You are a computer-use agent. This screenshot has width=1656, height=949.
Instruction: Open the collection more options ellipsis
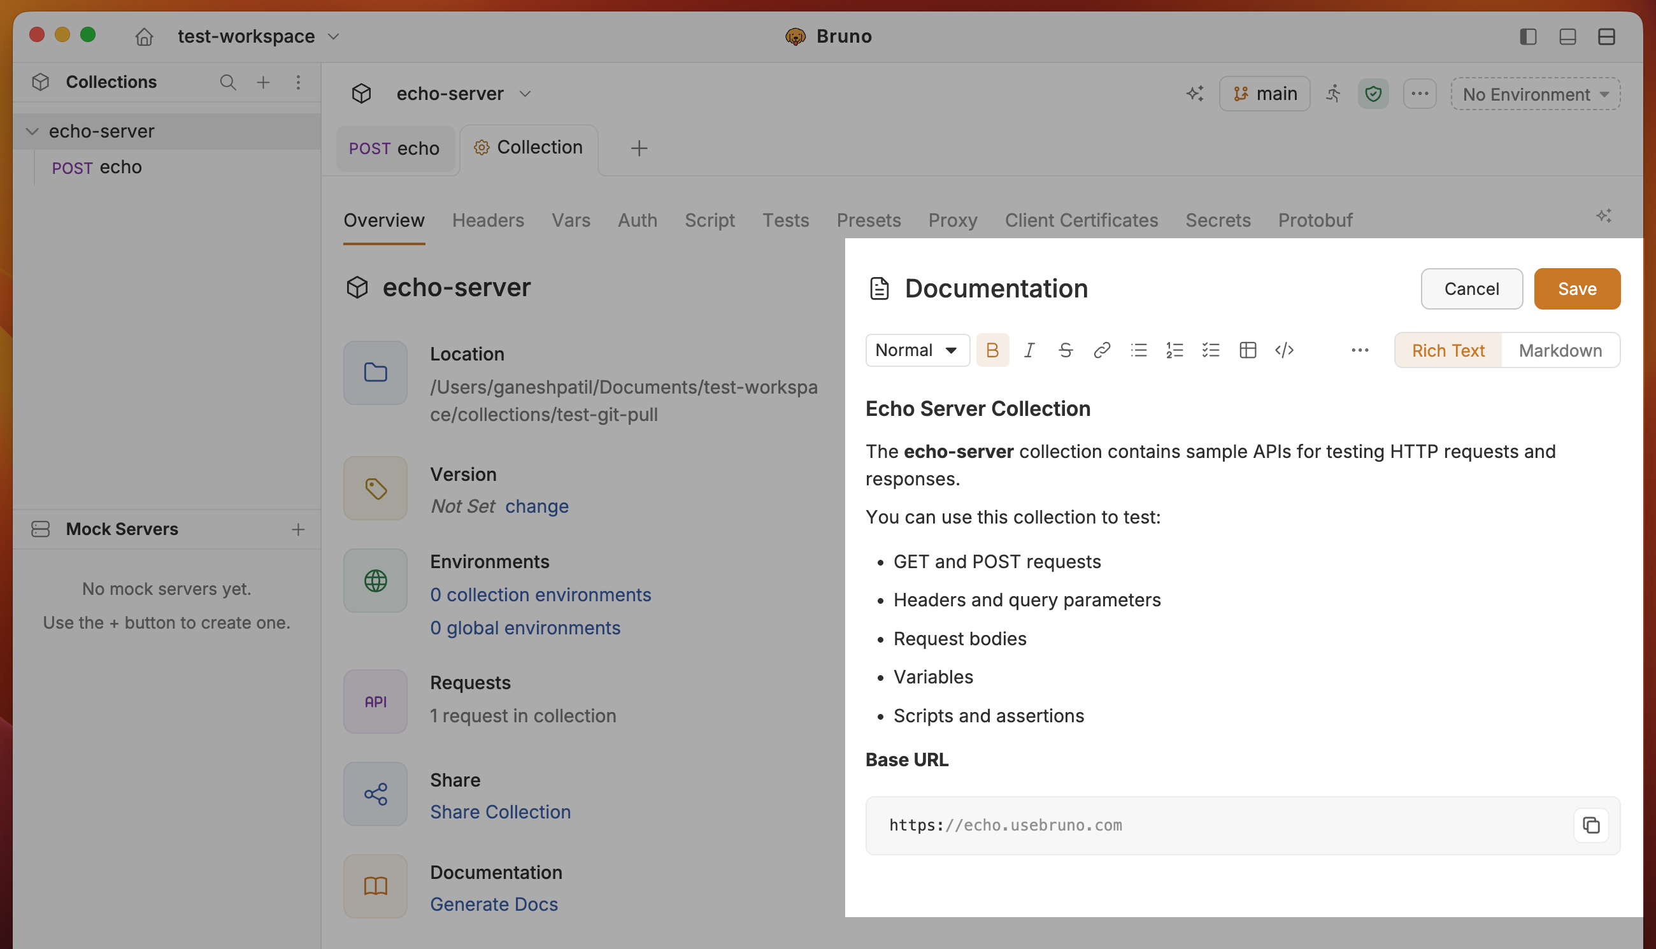pyautogui.click(x=1420, y=94)
